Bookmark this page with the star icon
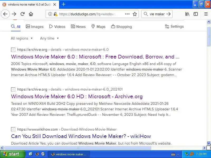Viewport: 211px width, 158px height. (135, 14)
